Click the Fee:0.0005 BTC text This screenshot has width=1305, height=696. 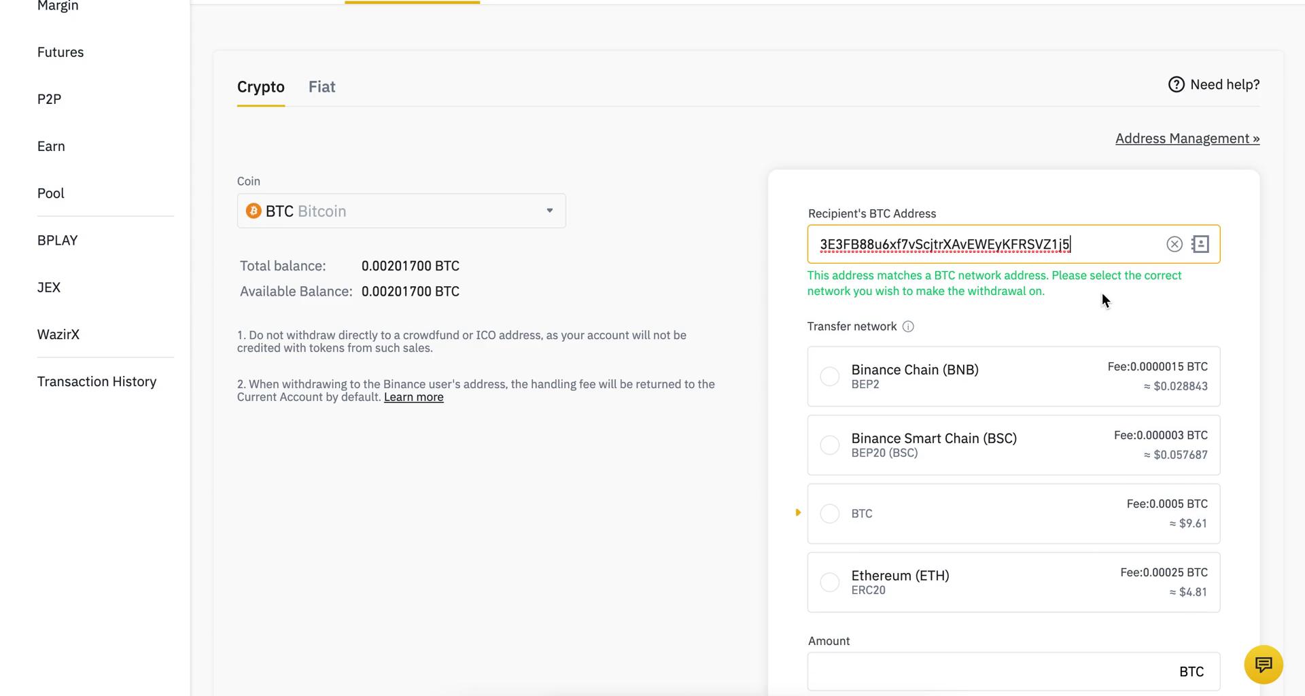[1167, 504]
